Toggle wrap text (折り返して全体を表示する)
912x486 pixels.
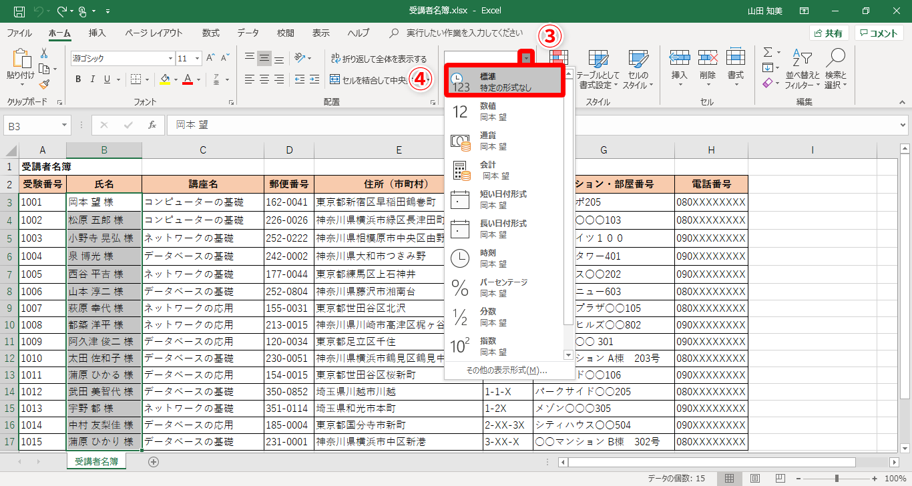[379, 59]
